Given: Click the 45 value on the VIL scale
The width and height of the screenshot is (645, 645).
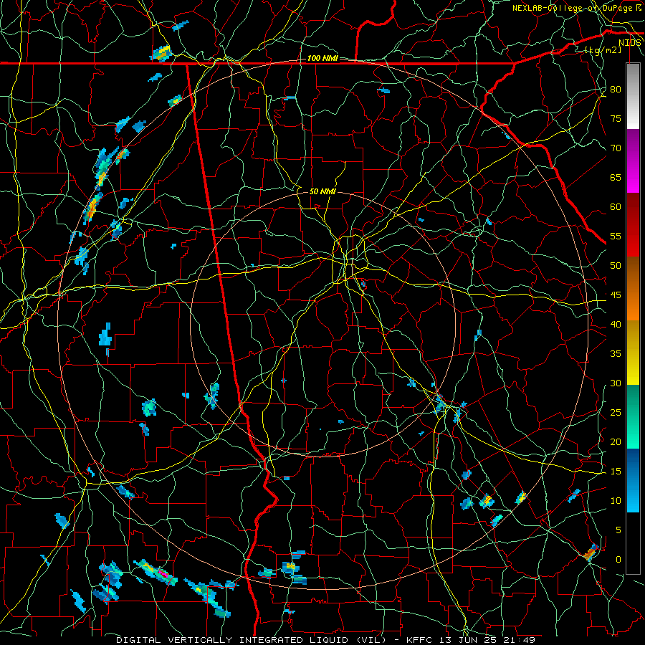Looking at the screenshot, I should pos(616,295).
